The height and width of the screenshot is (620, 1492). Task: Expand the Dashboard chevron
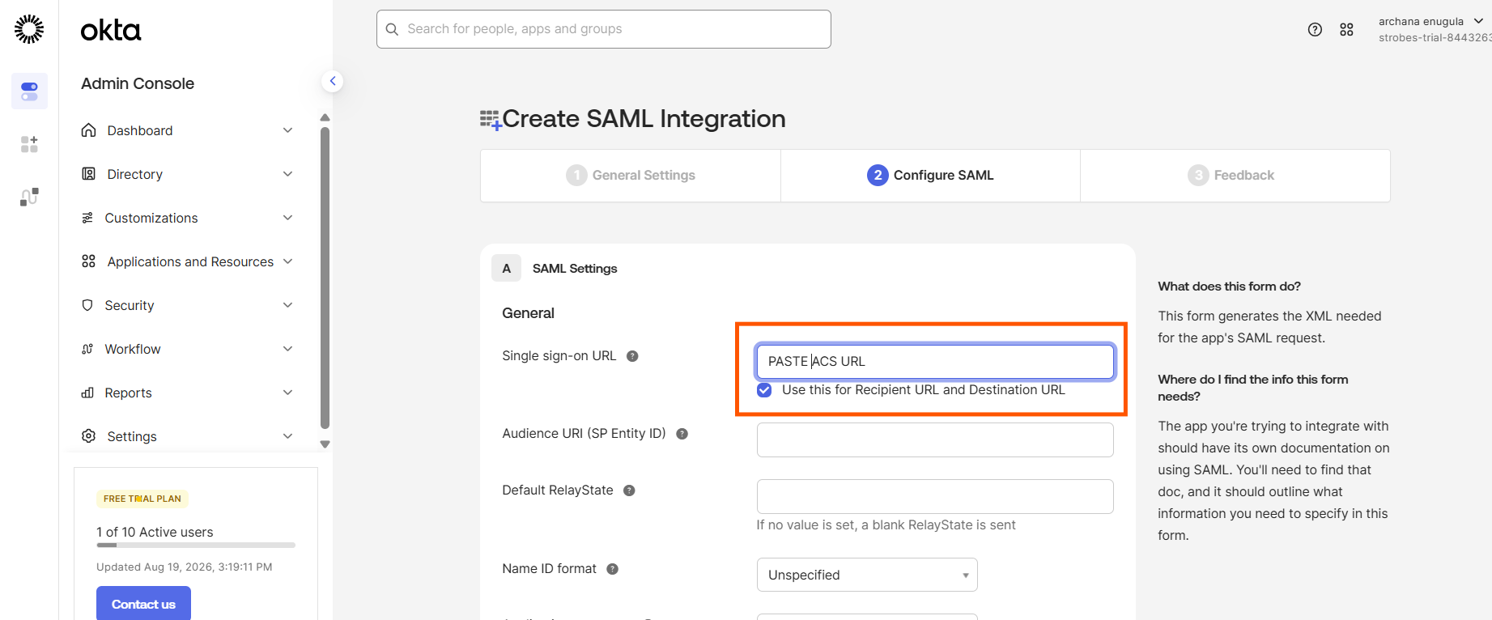click(287, 130)
